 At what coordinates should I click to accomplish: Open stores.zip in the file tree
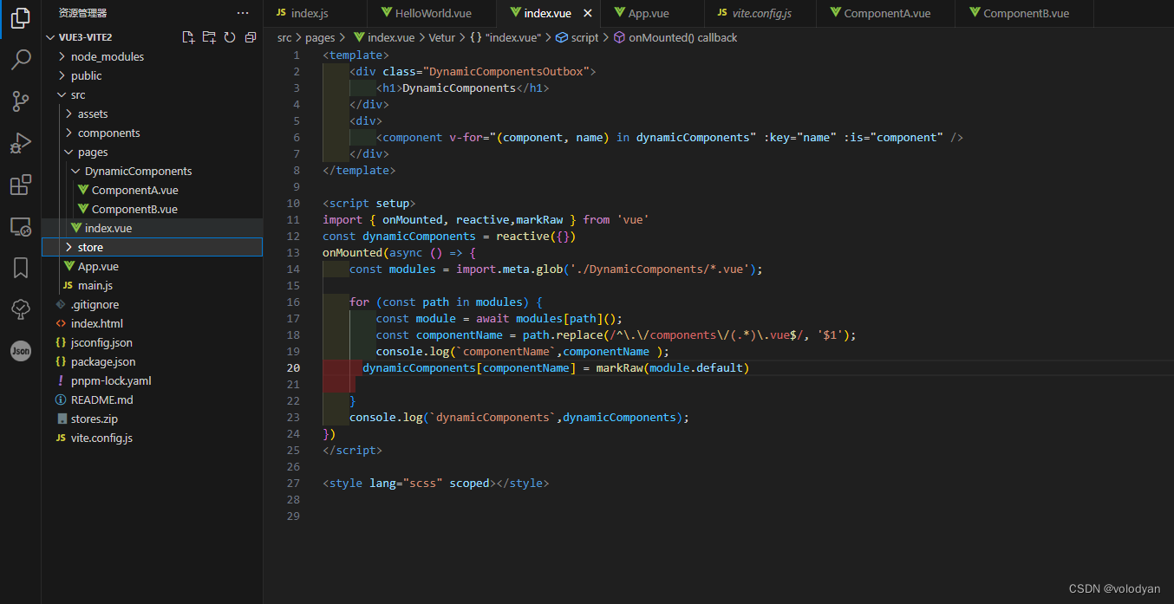click(152, 419)
